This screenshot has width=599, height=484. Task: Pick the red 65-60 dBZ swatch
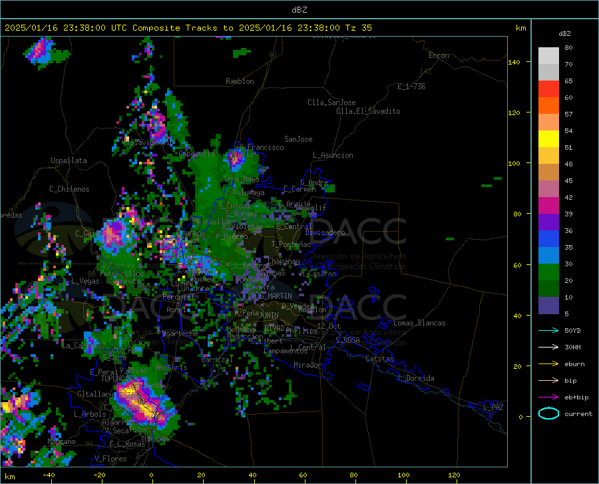pyautogui.click(x=548, y=89)
